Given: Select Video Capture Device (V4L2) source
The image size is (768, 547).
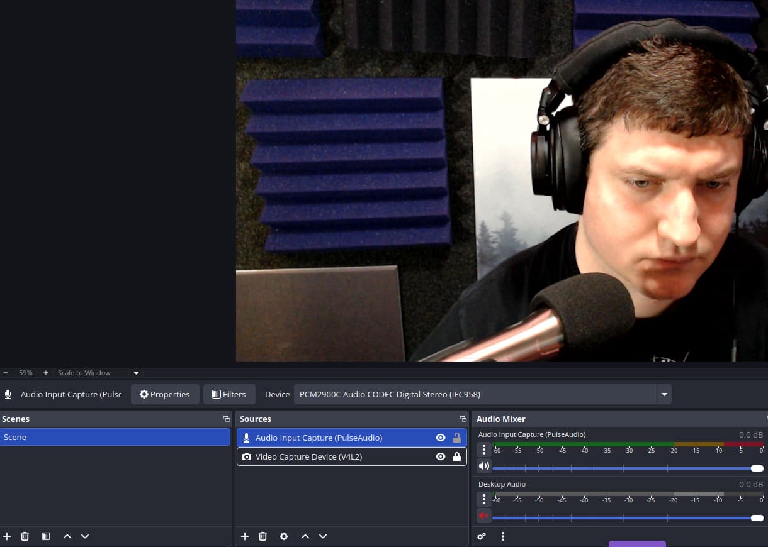Looking at the screenshot, I should (308, 456).
